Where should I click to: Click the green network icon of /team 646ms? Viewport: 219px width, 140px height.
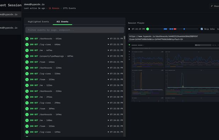point(27,62)
